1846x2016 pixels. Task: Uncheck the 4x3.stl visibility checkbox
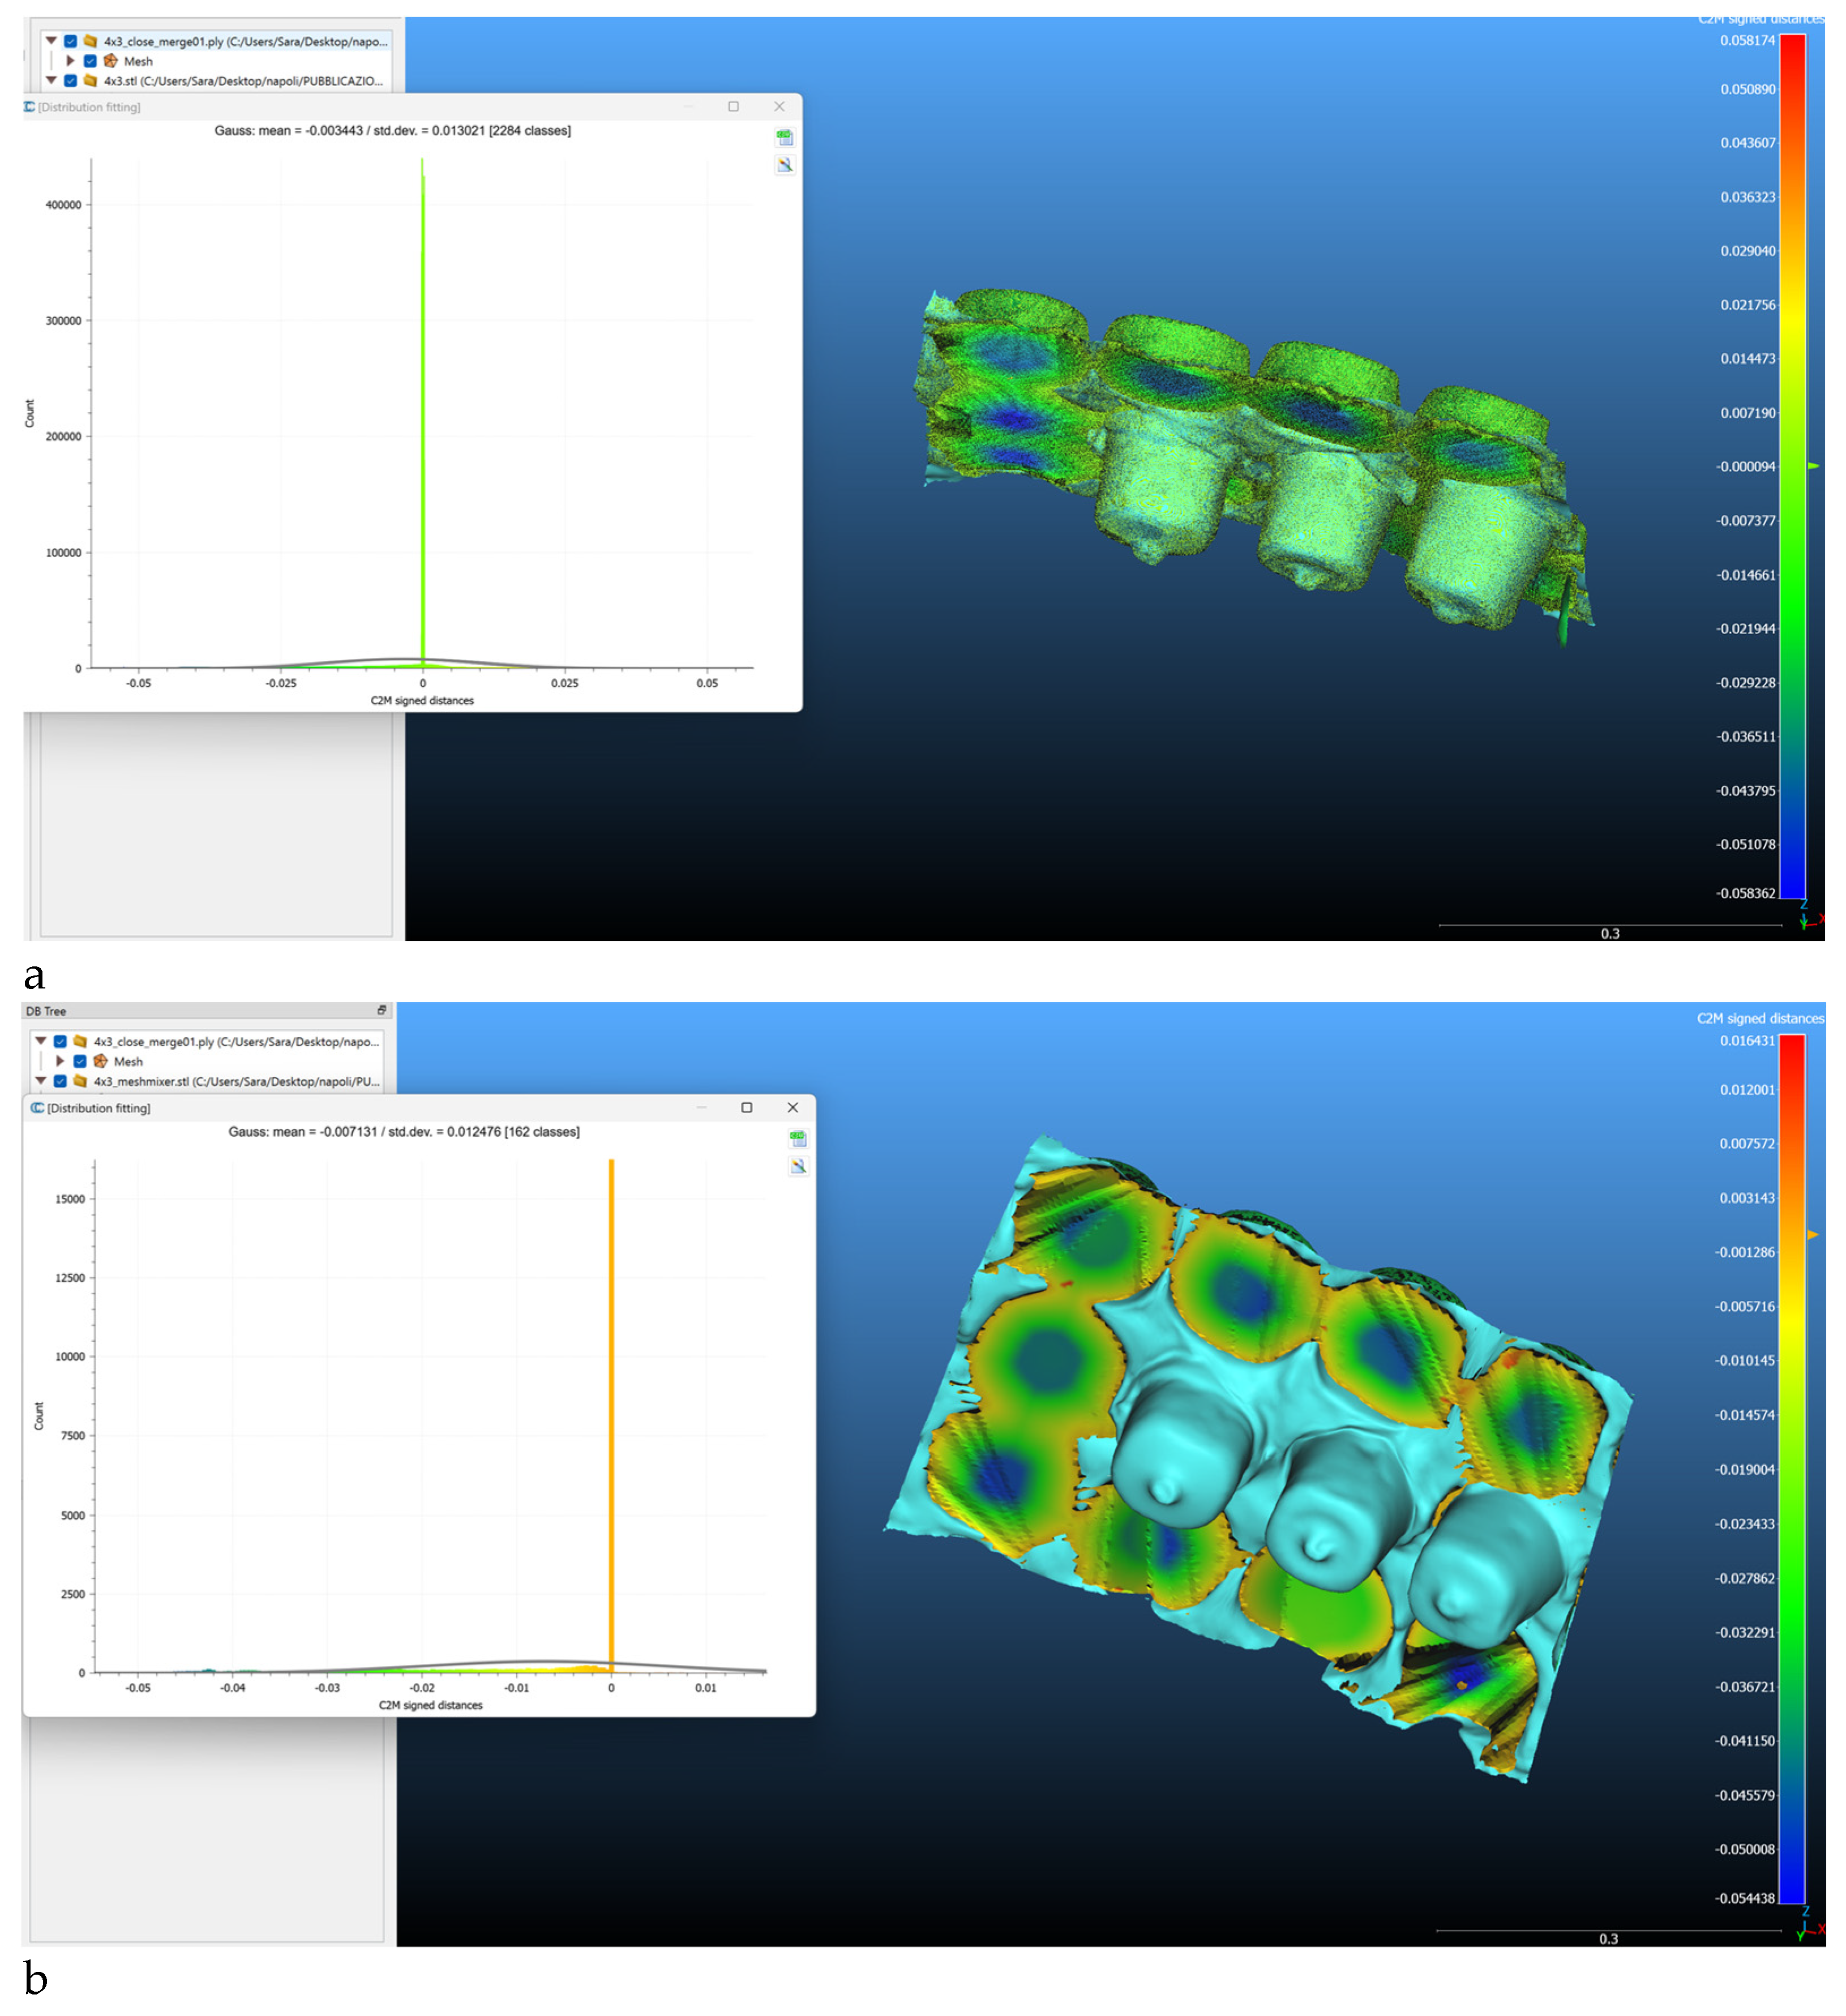pyautogui.click(x=70, y=81)
